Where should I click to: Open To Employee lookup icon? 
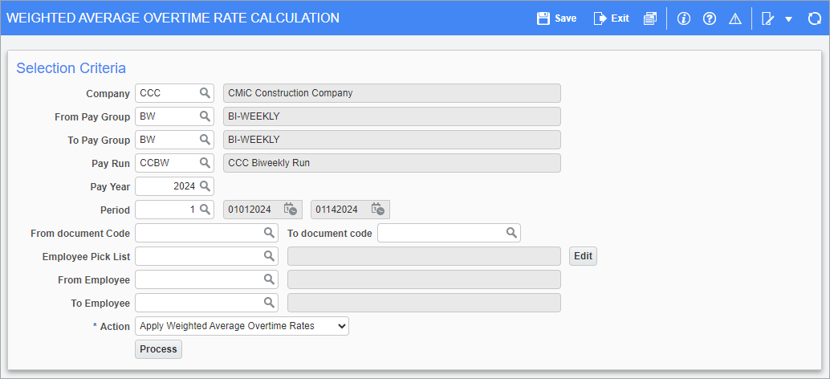click(x=269, y=303)
